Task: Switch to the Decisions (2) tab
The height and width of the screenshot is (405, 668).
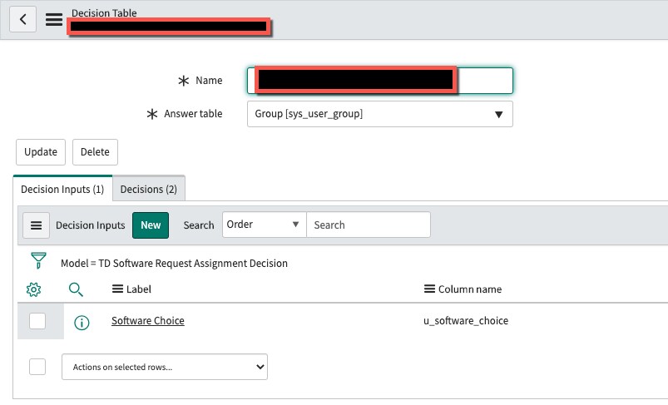Action: (x=149, y=189)
